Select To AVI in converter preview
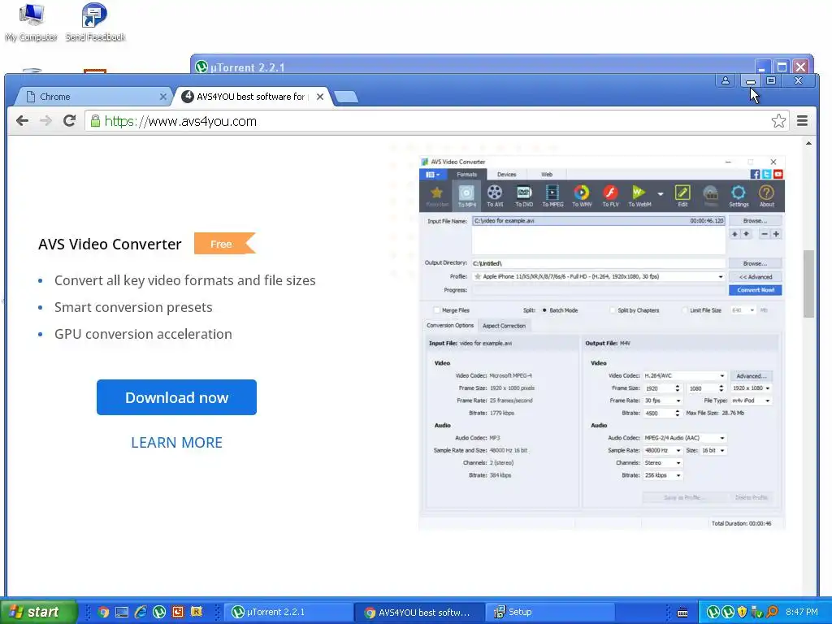The image size is (832, 624). click(x=495, y=196)
